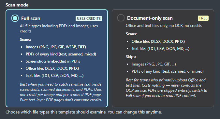Viewport: 220px width, 119px height.
Task: Select the Document-only scan radio button
Action: tap(121, 18)
